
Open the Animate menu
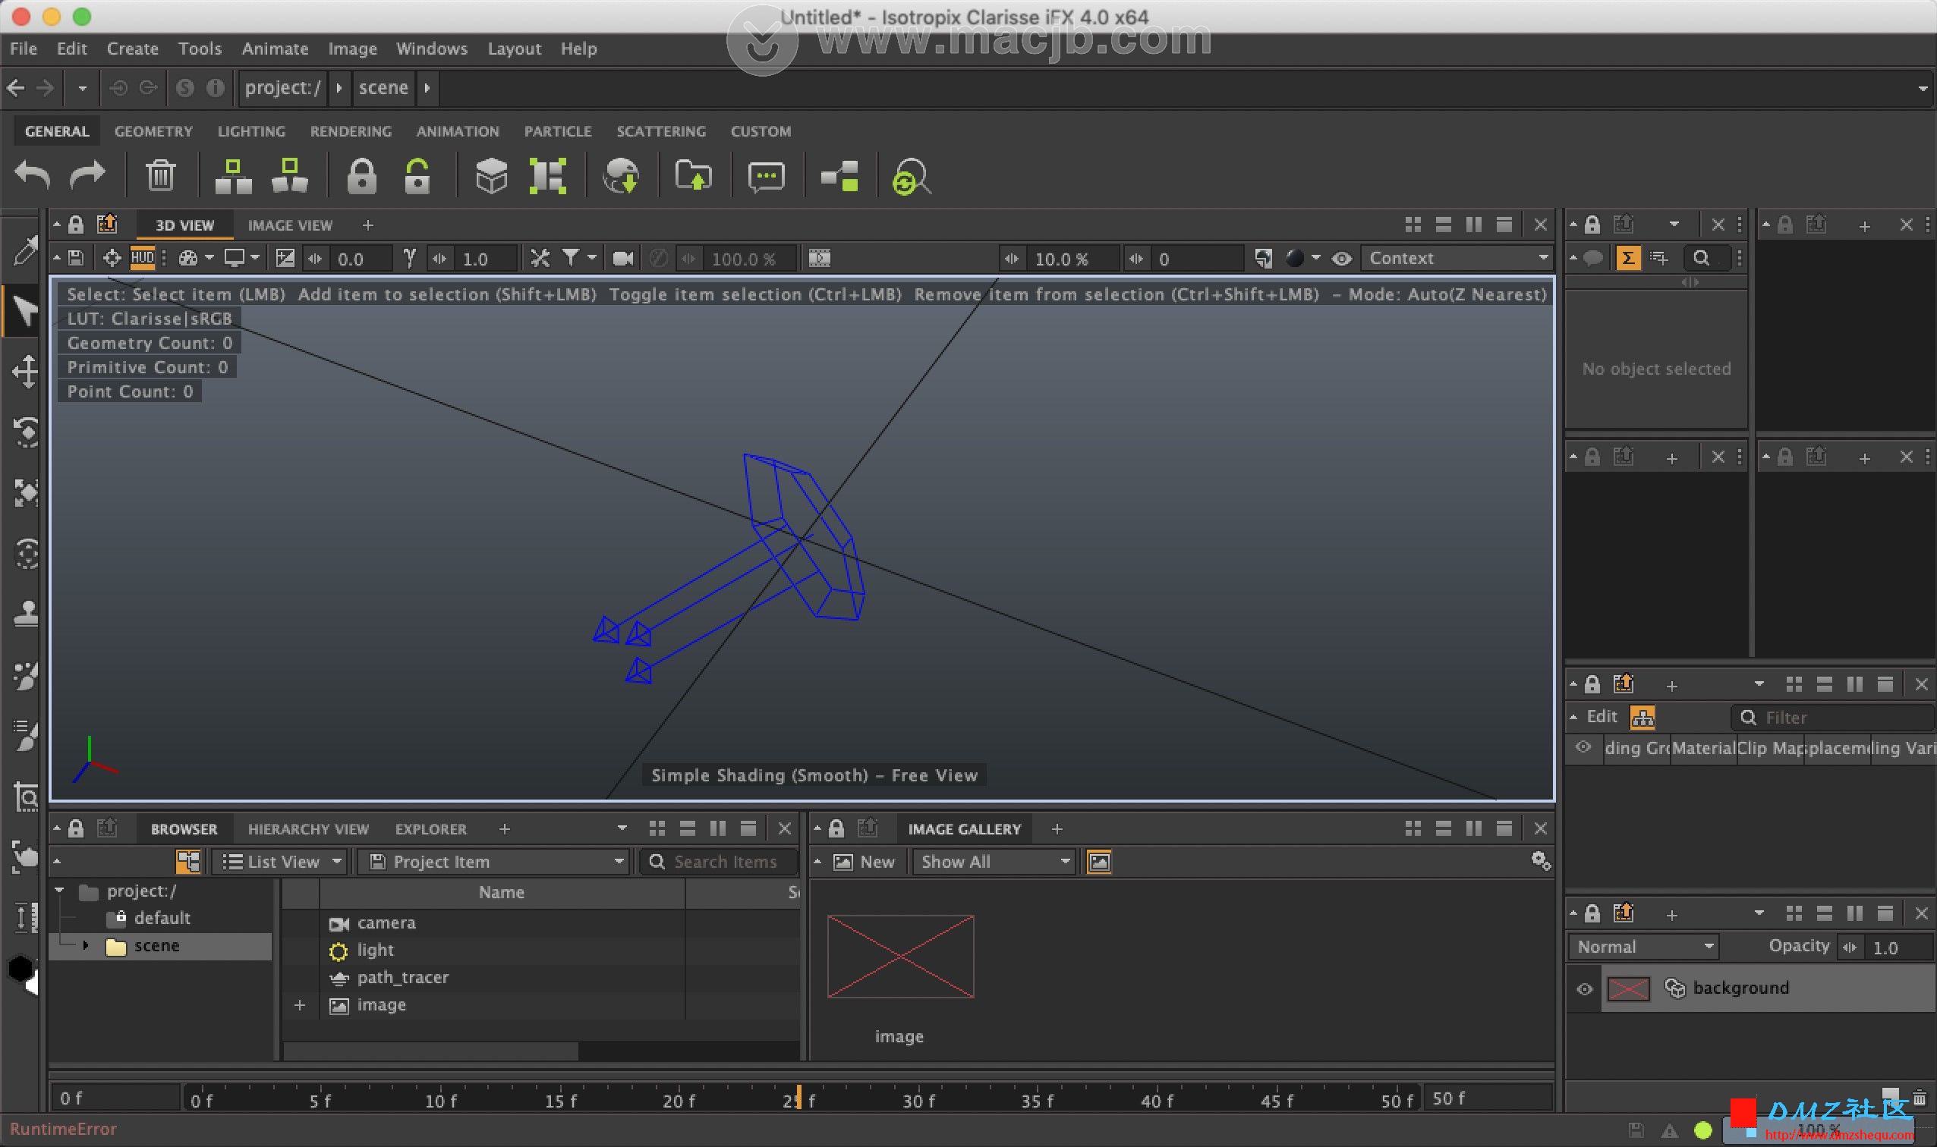(x=275, y=49)
